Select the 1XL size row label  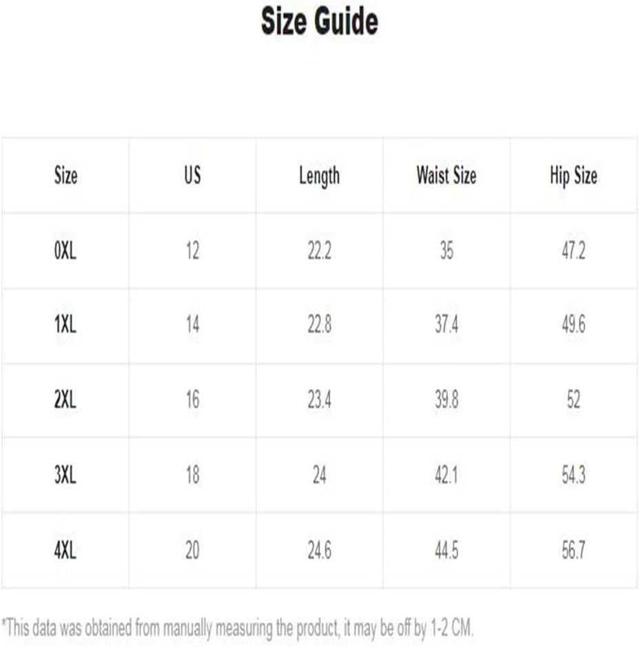(x=65, y=325)
